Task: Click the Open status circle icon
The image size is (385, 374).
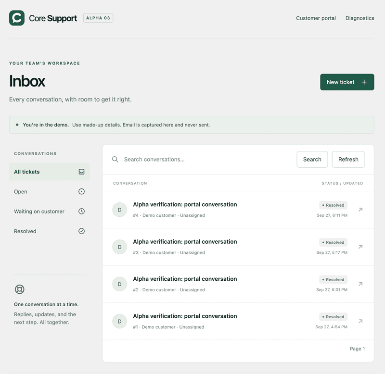Action: [81, 191]
